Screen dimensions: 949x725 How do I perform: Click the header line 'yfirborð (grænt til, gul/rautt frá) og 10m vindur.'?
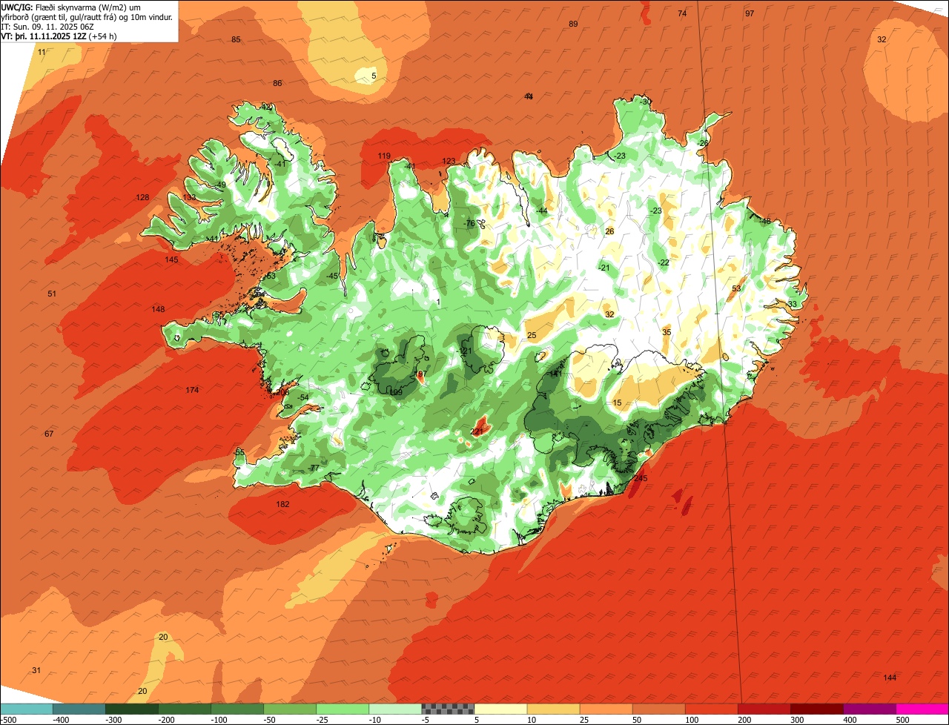pyautogui.click(x=87, y=17)
